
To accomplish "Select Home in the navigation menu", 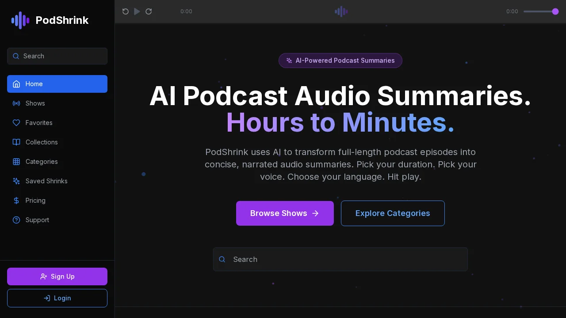I will (57, 84).
